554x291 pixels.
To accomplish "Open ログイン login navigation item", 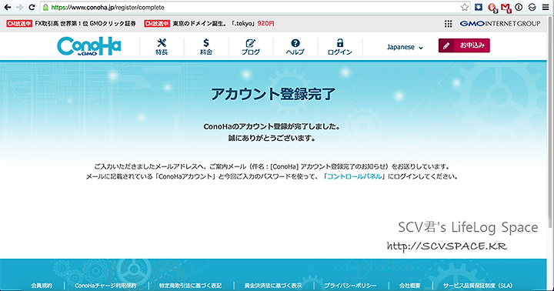I will 340,47.
